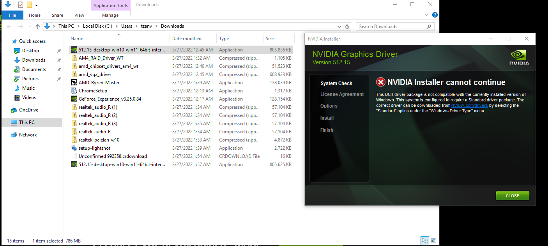
Task: Select the AM4_RAID_Driver_WT zip icon
Action: pyautogui.click(x=74, y=58)
